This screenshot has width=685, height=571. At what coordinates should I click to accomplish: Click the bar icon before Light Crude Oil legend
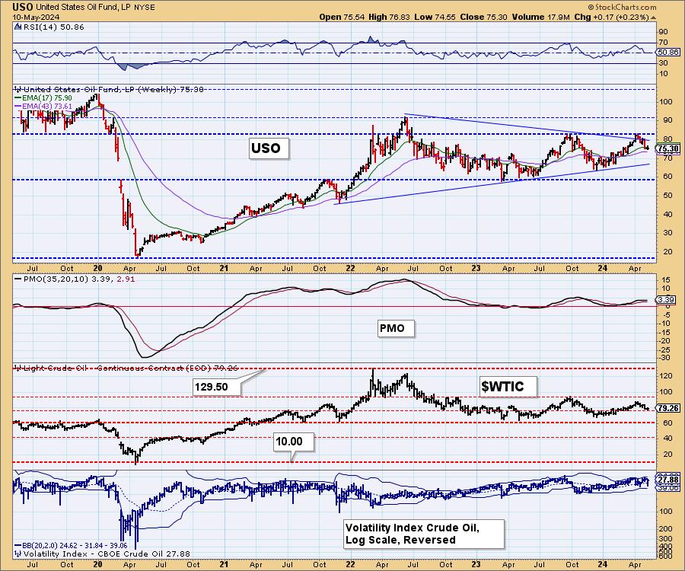18,368
